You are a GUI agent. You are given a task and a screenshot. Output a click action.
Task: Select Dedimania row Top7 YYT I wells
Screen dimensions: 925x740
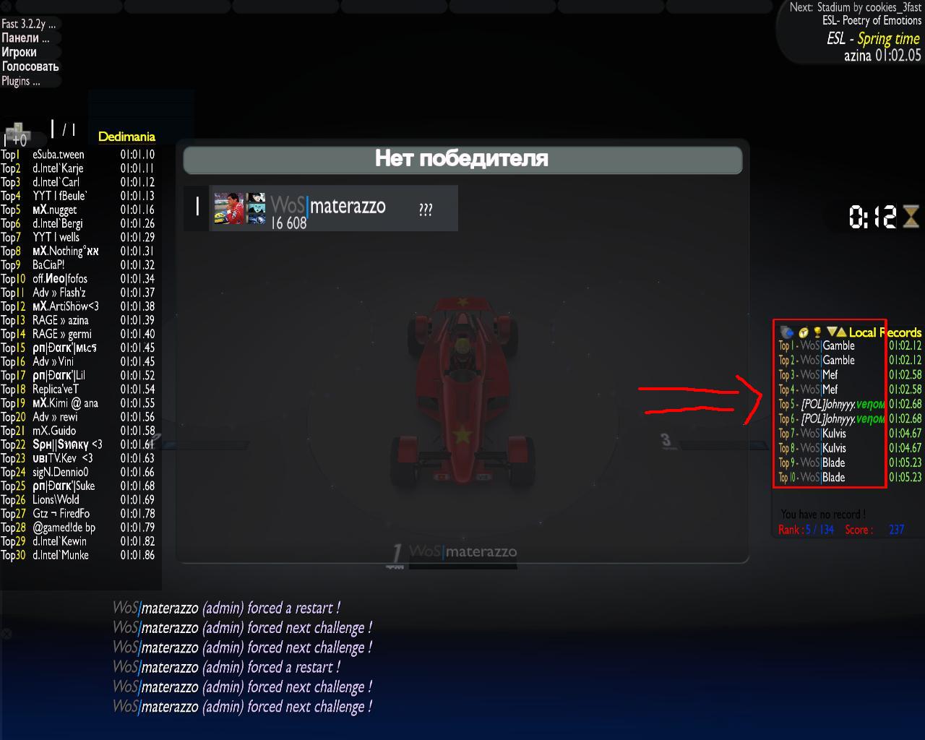[78, 237]
